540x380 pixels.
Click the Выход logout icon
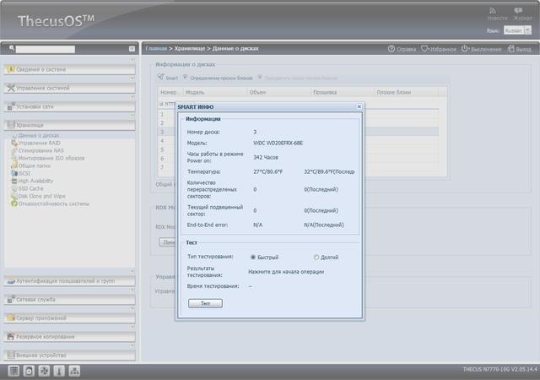(x=510, y=49)
